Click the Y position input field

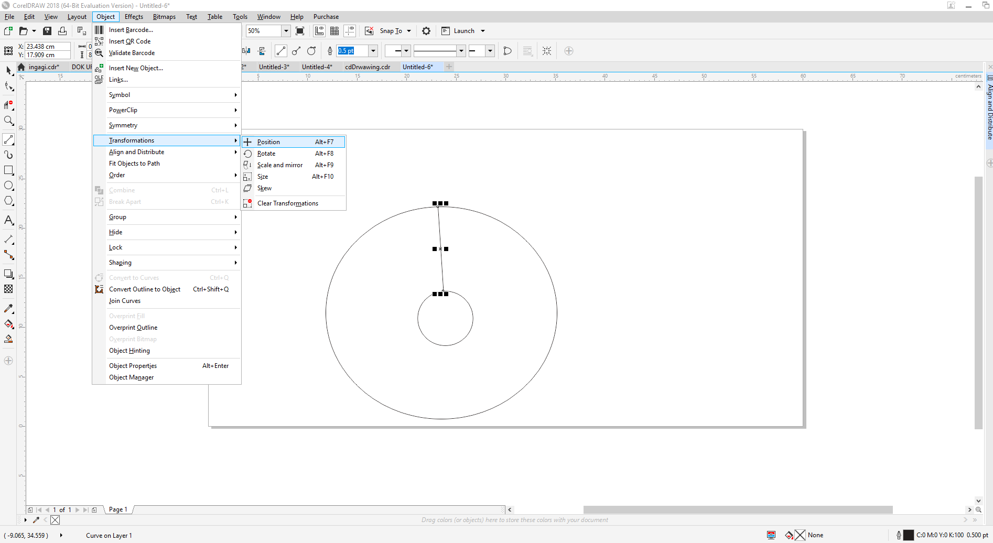click(x=48, y=55)
